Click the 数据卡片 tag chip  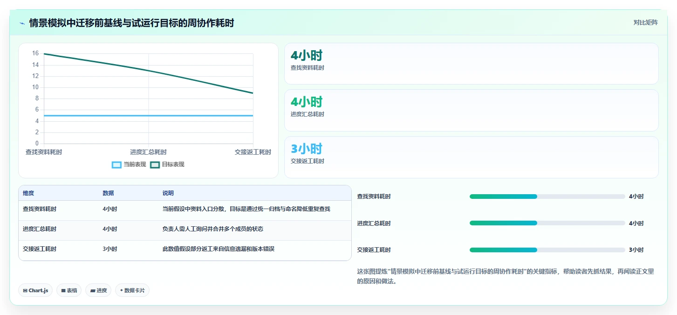132,290
